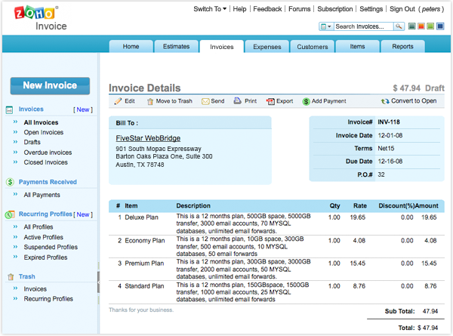This screenshot has width=453, height=336.
Task: Select Closed Invoices in sidebar
Action: pos(45,162)
